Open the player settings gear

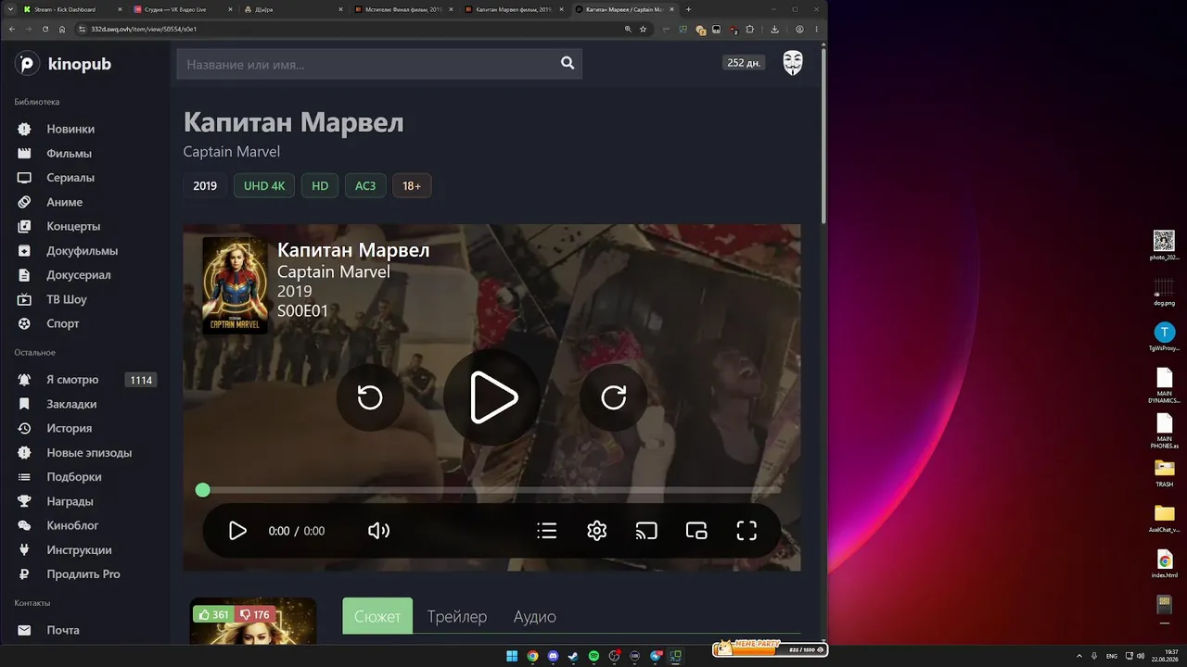point(597,531)
